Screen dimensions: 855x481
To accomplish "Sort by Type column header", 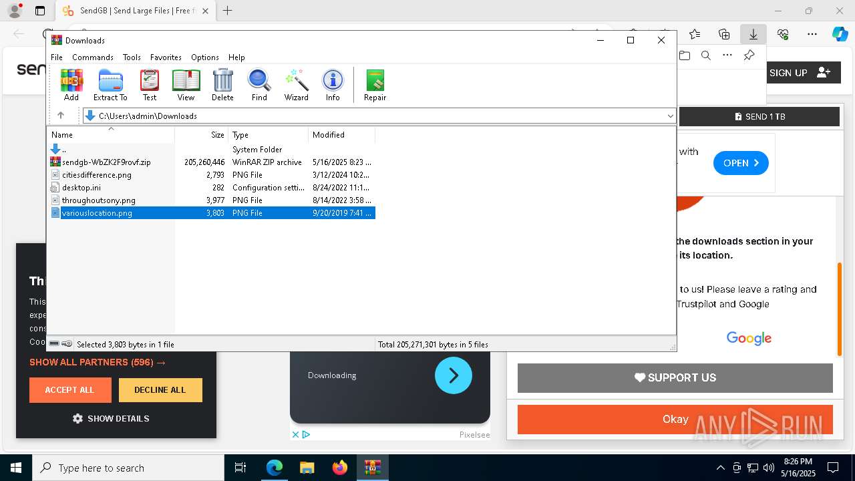I will coord(269,135).
